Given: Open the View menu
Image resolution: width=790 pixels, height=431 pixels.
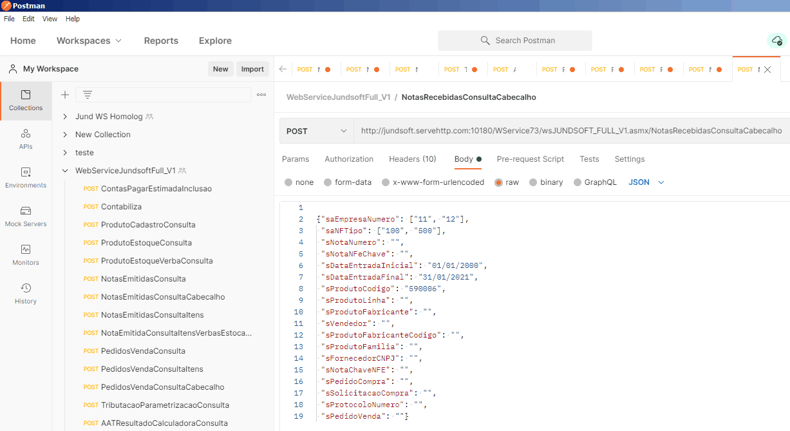Looking at the screenshot, I should [x=50, y=19].
